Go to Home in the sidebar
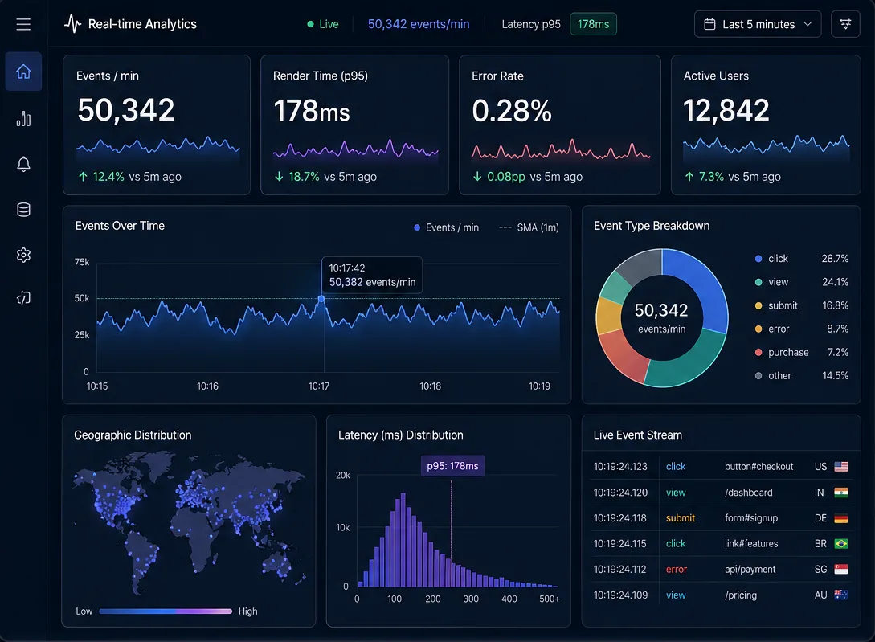The width and height of the screenshot is (875, 642). [x=23, y=72]
